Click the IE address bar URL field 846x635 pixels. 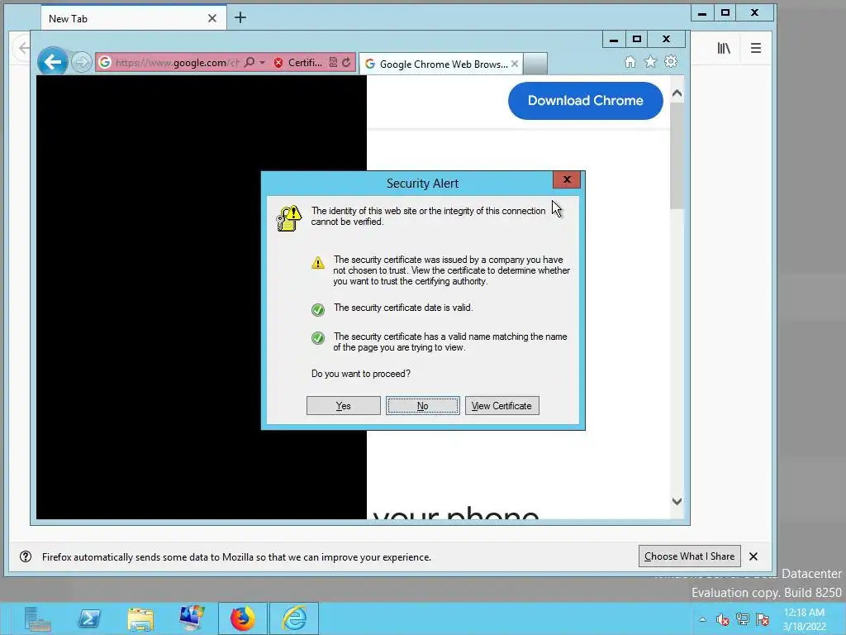(x=177, y=63)
